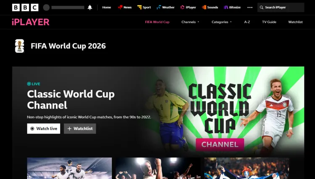Screen dimensions: 315x179
Task: Go to BBC Home link
Action: pos(107,8)
